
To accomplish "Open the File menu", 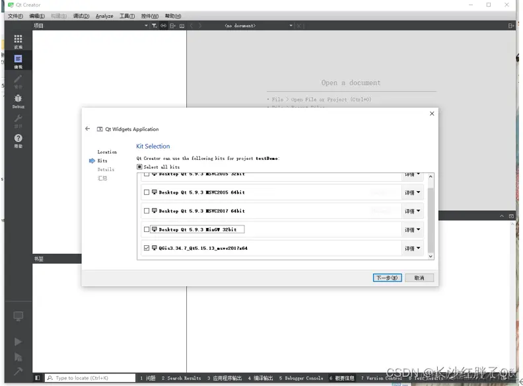I will click(x=15, y=16).
